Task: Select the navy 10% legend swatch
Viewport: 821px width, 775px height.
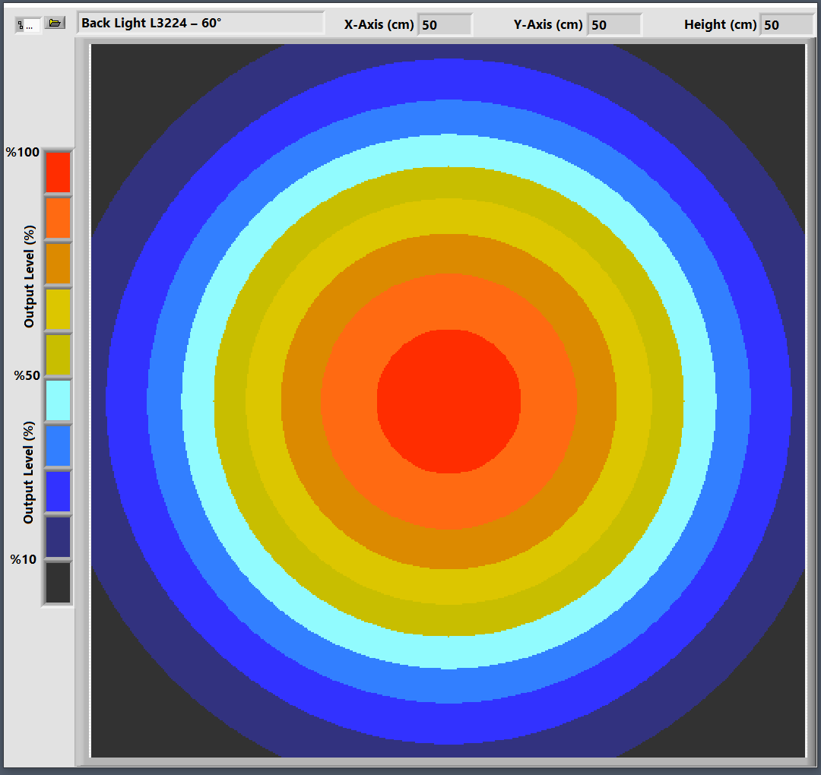Action: (x=58, y=537)
